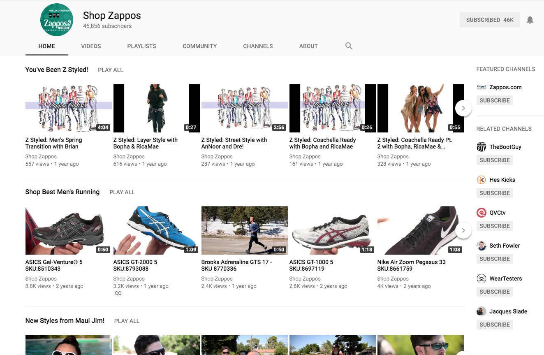Click title Z Styled: Street Style with AnNoor
The image size is (544, 355).
[x=234, y=143]
